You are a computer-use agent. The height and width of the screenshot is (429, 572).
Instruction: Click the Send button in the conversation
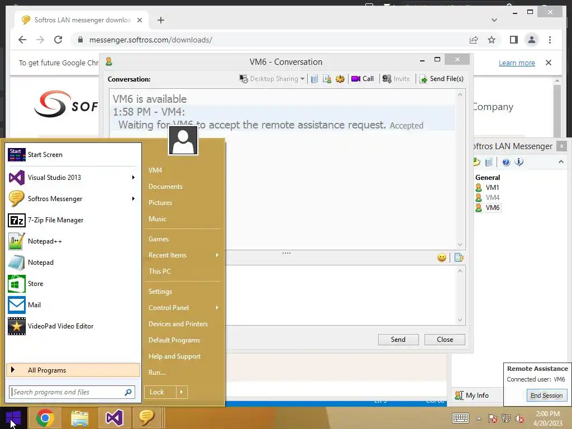point(398,340)
